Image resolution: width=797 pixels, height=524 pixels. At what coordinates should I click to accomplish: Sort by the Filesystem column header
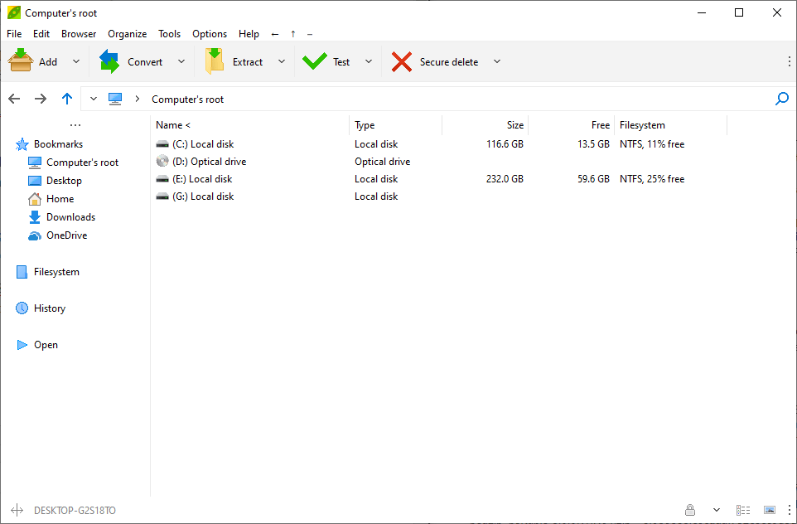(x=671, y=125)
